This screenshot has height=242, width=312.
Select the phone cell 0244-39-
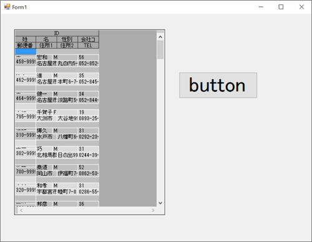[x=89, y=155]
